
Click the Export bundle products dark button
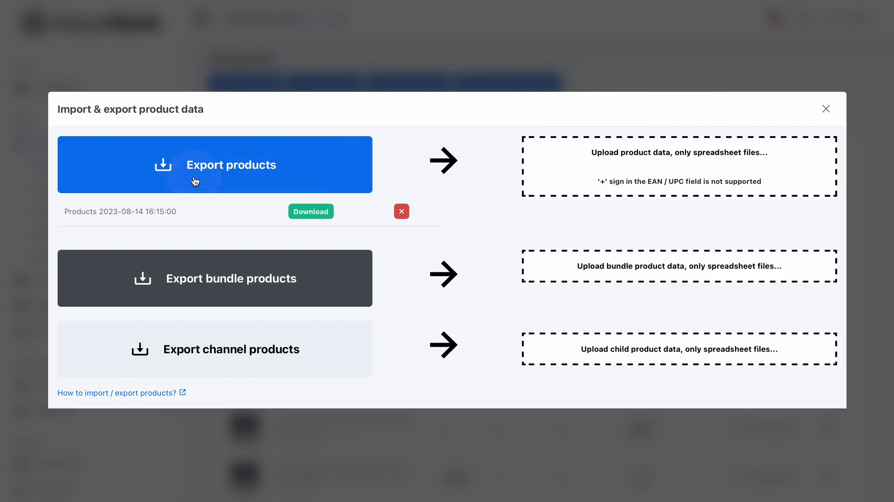coord(215,278)
